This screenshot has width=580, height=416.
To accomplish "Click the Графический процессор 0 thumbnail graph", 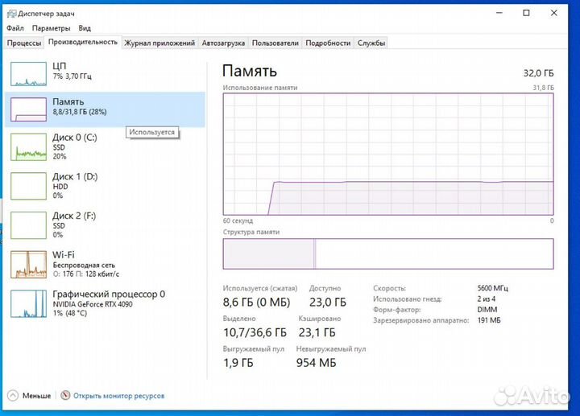I will tap(28, 303).
